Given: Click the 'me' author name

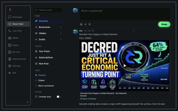Looking at the screenshot, I should coord(81,31).
